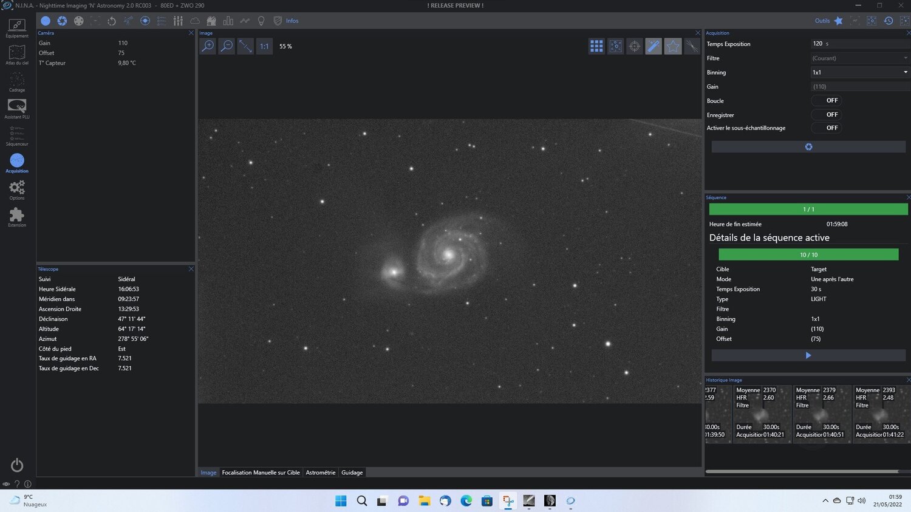Select the Équipement sidebar icon

point(16,27)
